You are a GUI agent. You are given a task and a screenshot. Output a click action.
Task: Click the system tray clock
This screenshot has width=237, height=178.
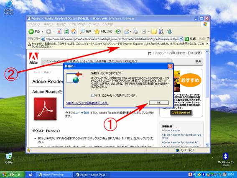231,175
